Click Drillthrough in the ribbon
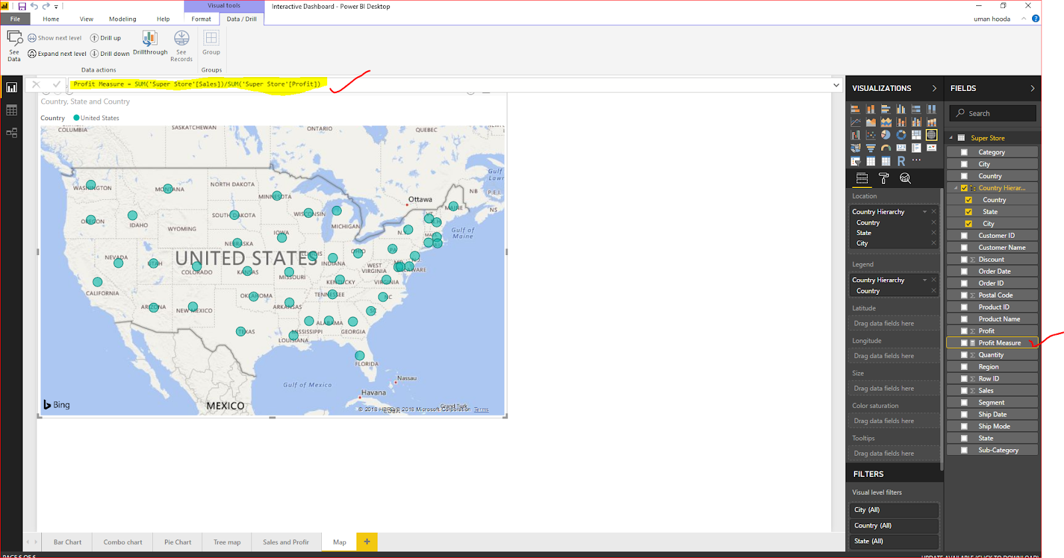This screenshot has height=558, width=1064. 150,43
